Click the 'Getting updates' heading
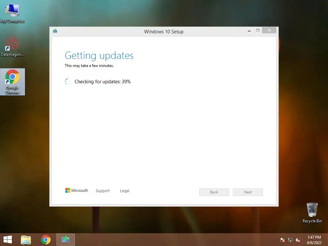328x246 pixels. pos(99,56)
